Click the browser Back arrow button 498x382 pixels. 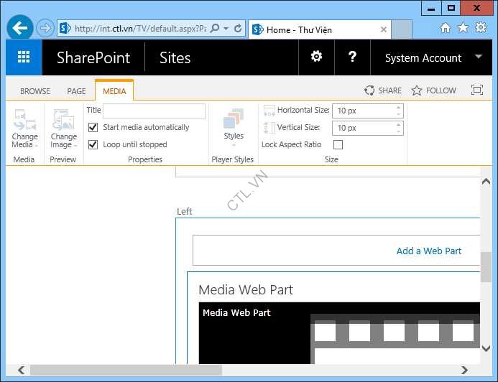pyautogui.click(x=20, y=28)
